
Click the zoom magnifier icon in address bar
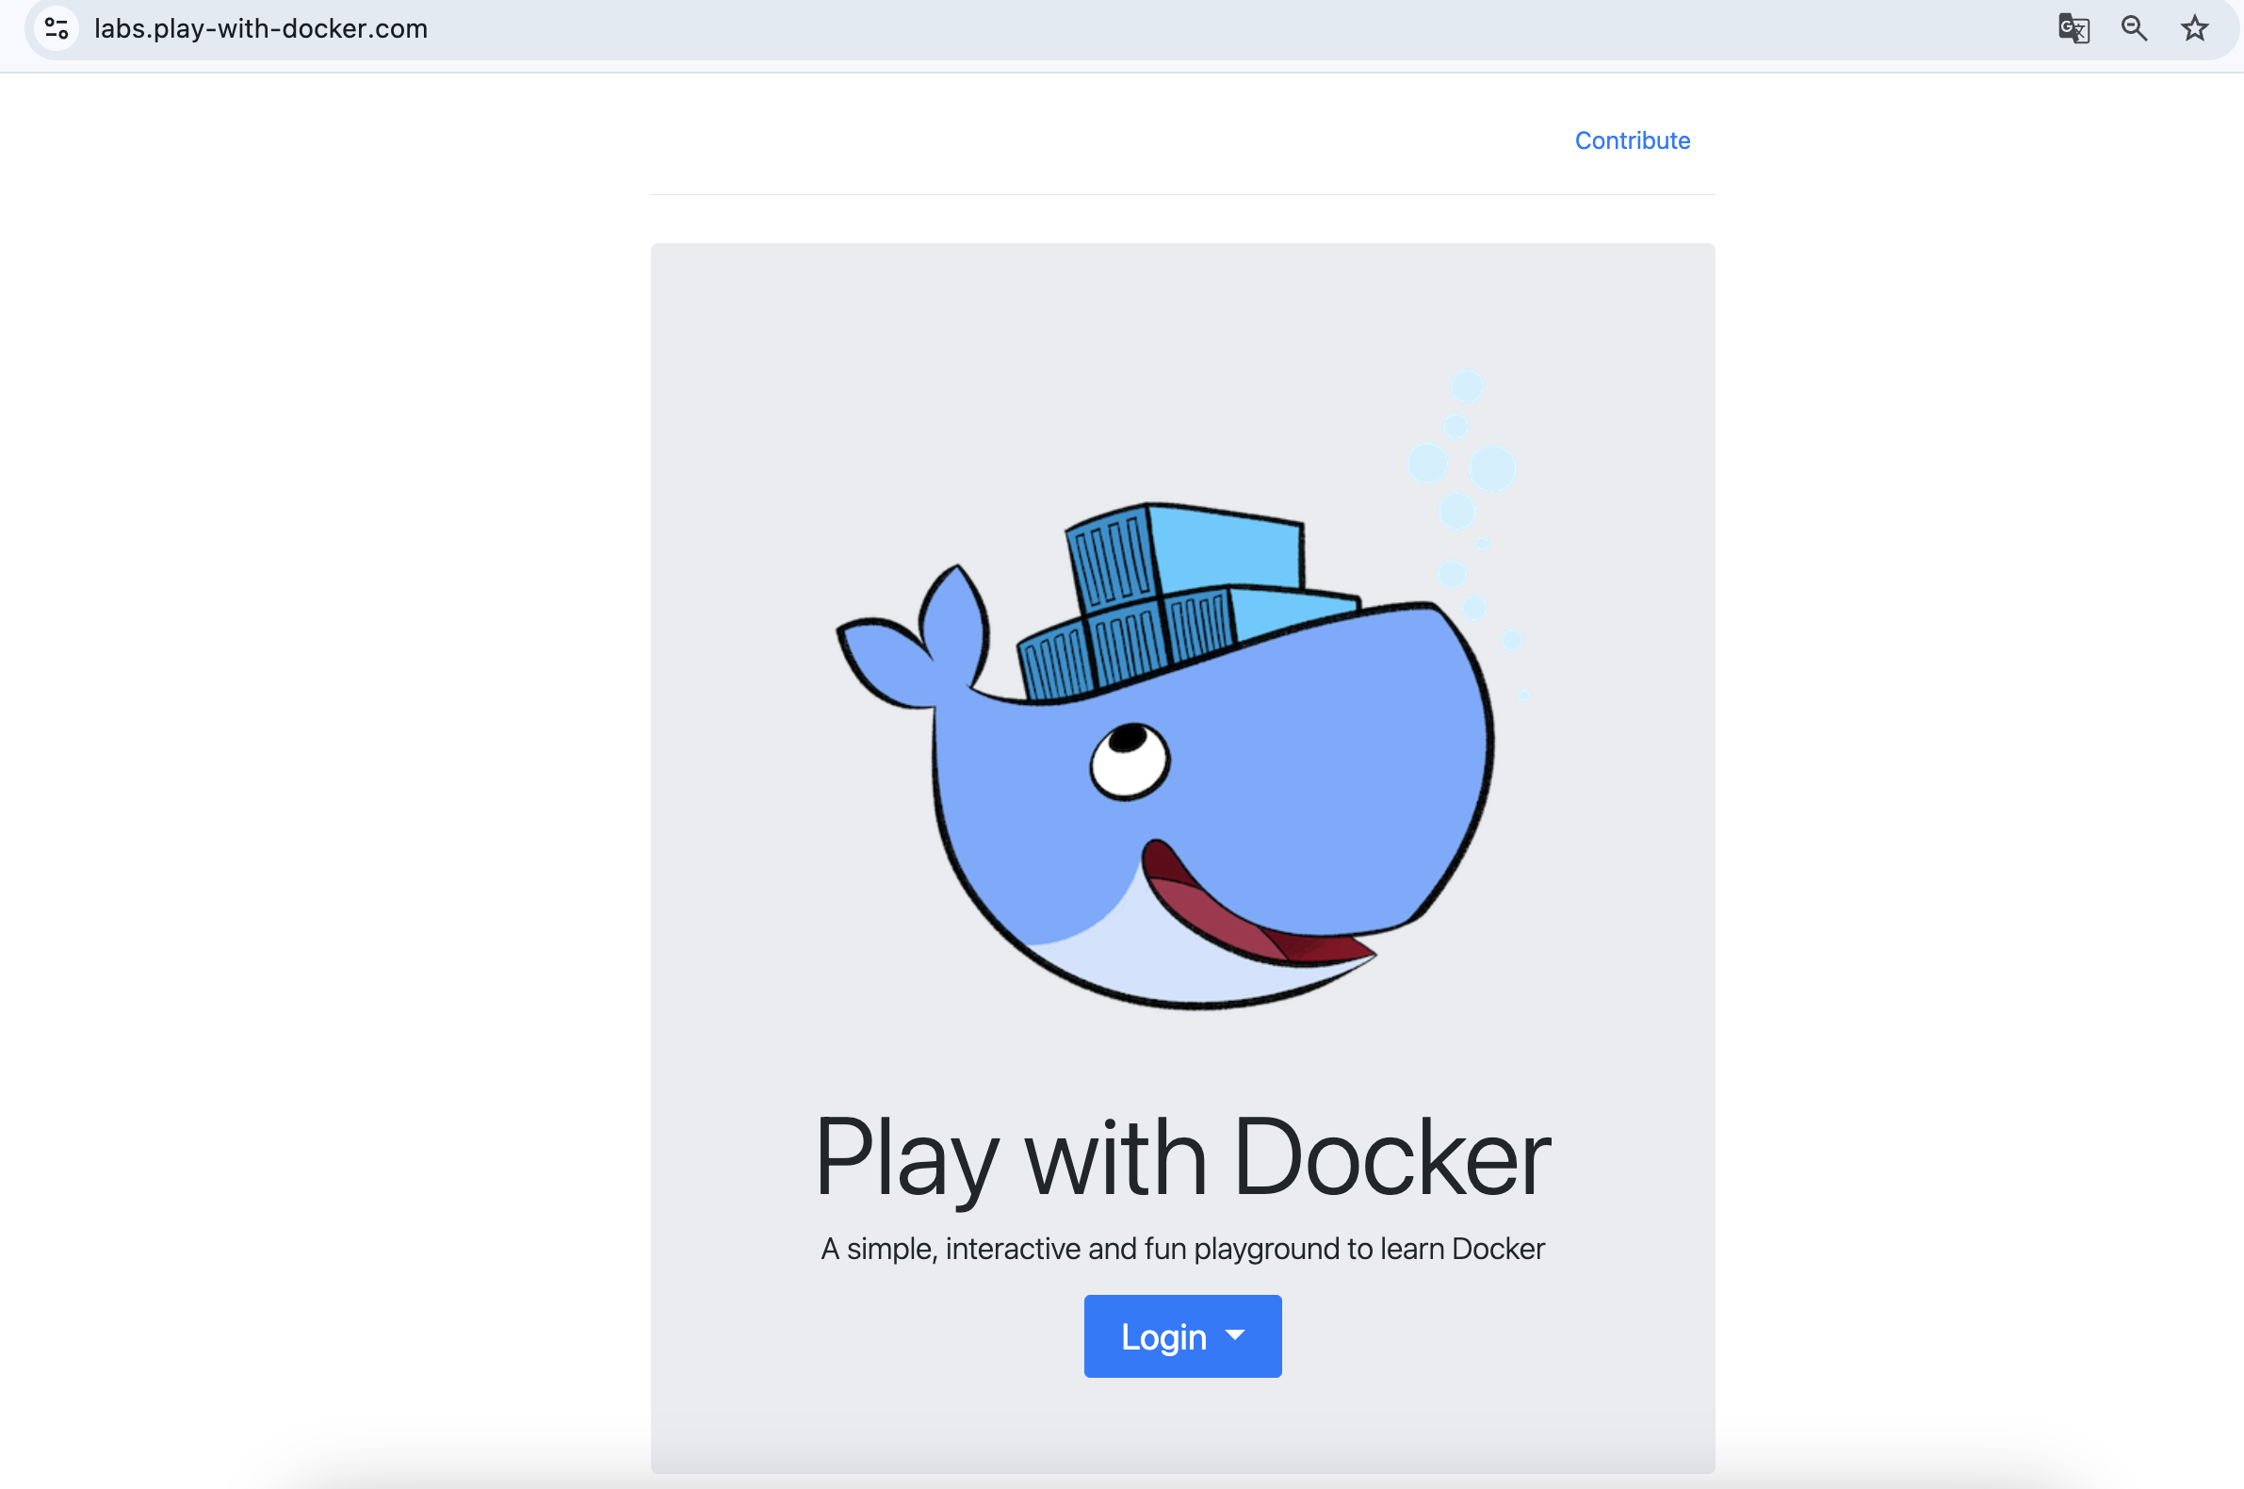click(x=2134, y=28)
